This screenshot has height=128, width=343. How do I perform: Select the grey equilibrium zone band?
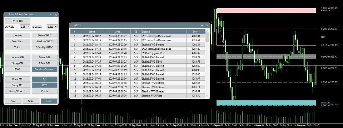point(266,57)
